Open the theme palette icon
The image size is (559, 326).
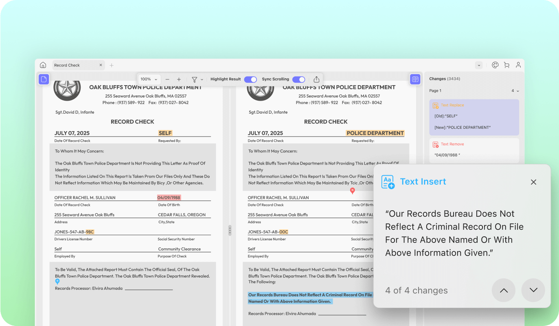pyautogui.click(x=495, y=65)
